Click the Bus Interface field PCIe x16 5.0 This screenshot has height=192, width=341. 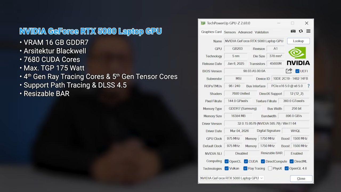tap(287, 86)
